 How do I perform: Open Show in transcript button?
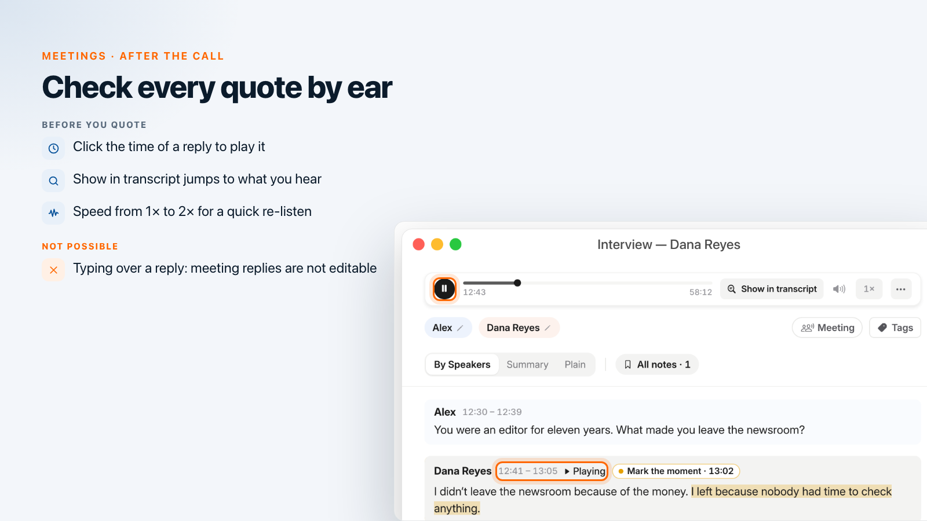(x=772, y=289)
